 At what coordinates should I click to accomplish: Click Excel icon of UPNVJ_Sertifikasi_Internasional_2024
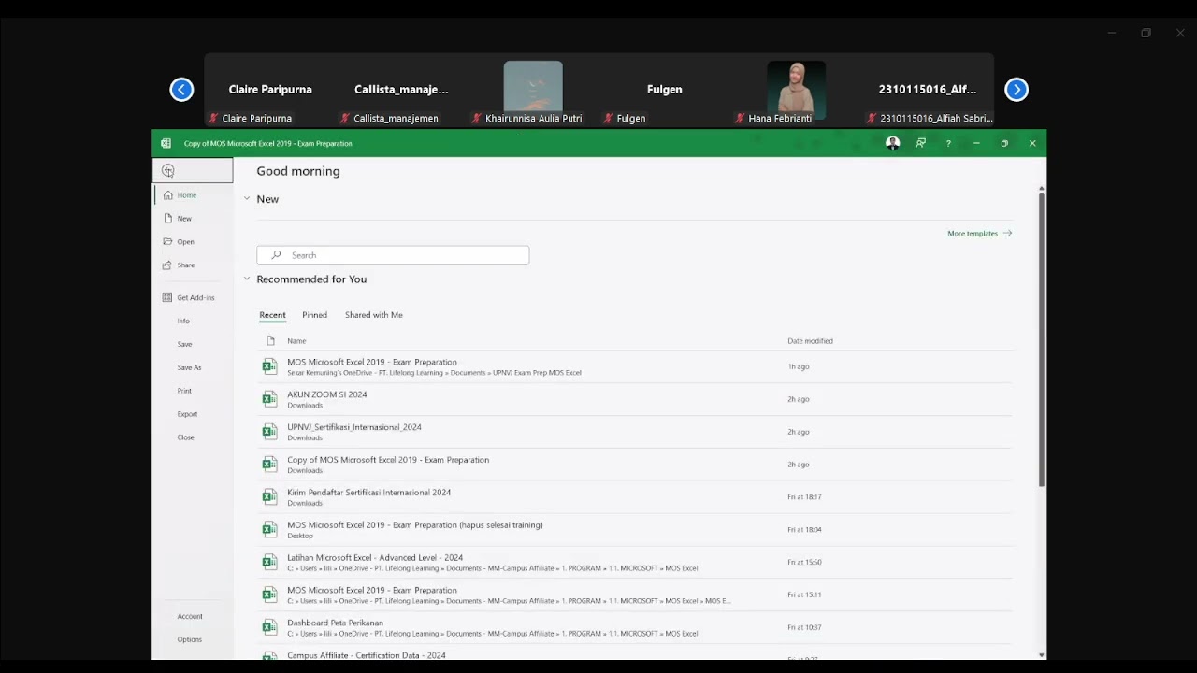[269, 432]
